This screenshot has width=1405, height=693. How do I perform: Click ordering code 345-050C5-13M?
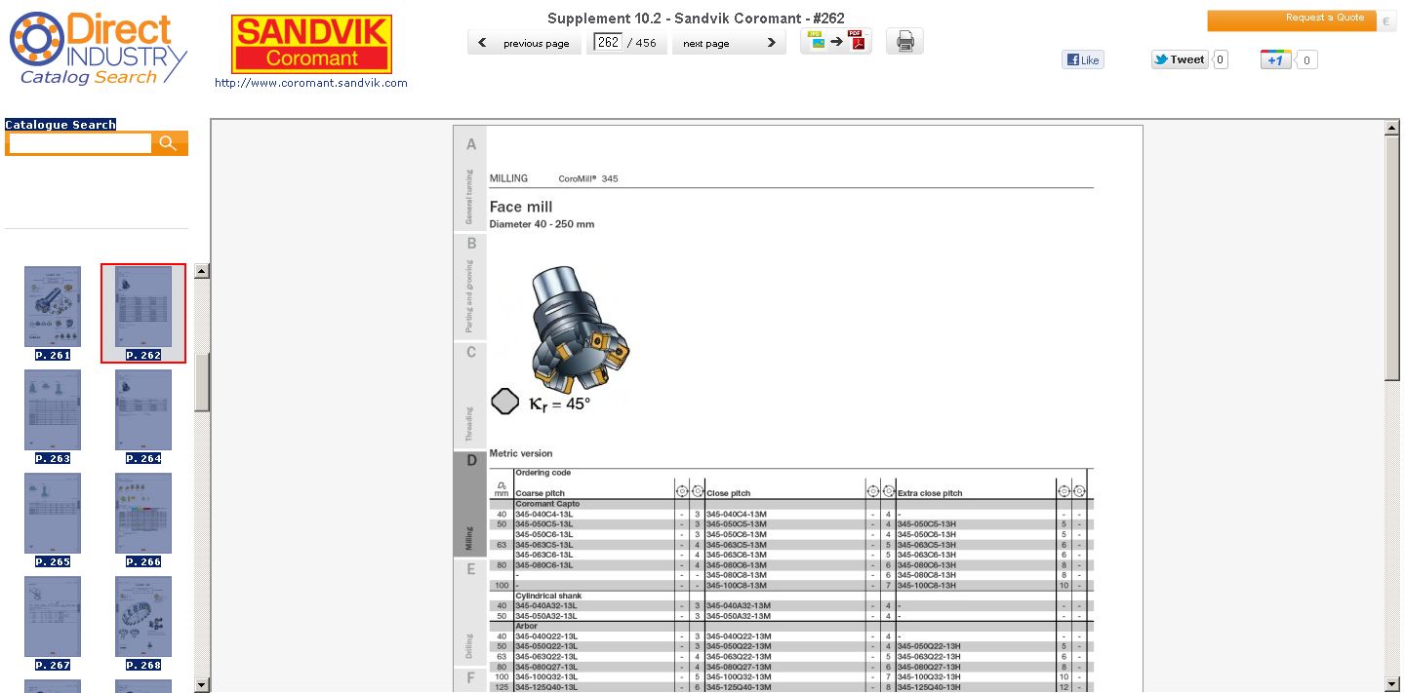(x=737, y=524)
